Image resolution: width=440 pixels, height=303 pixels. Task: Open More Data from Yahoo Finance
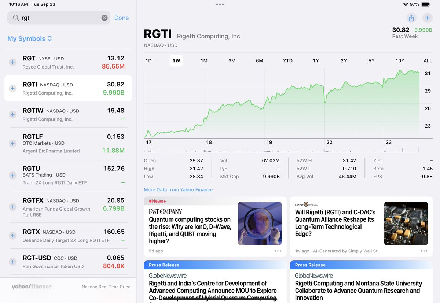tap(178, 189)
